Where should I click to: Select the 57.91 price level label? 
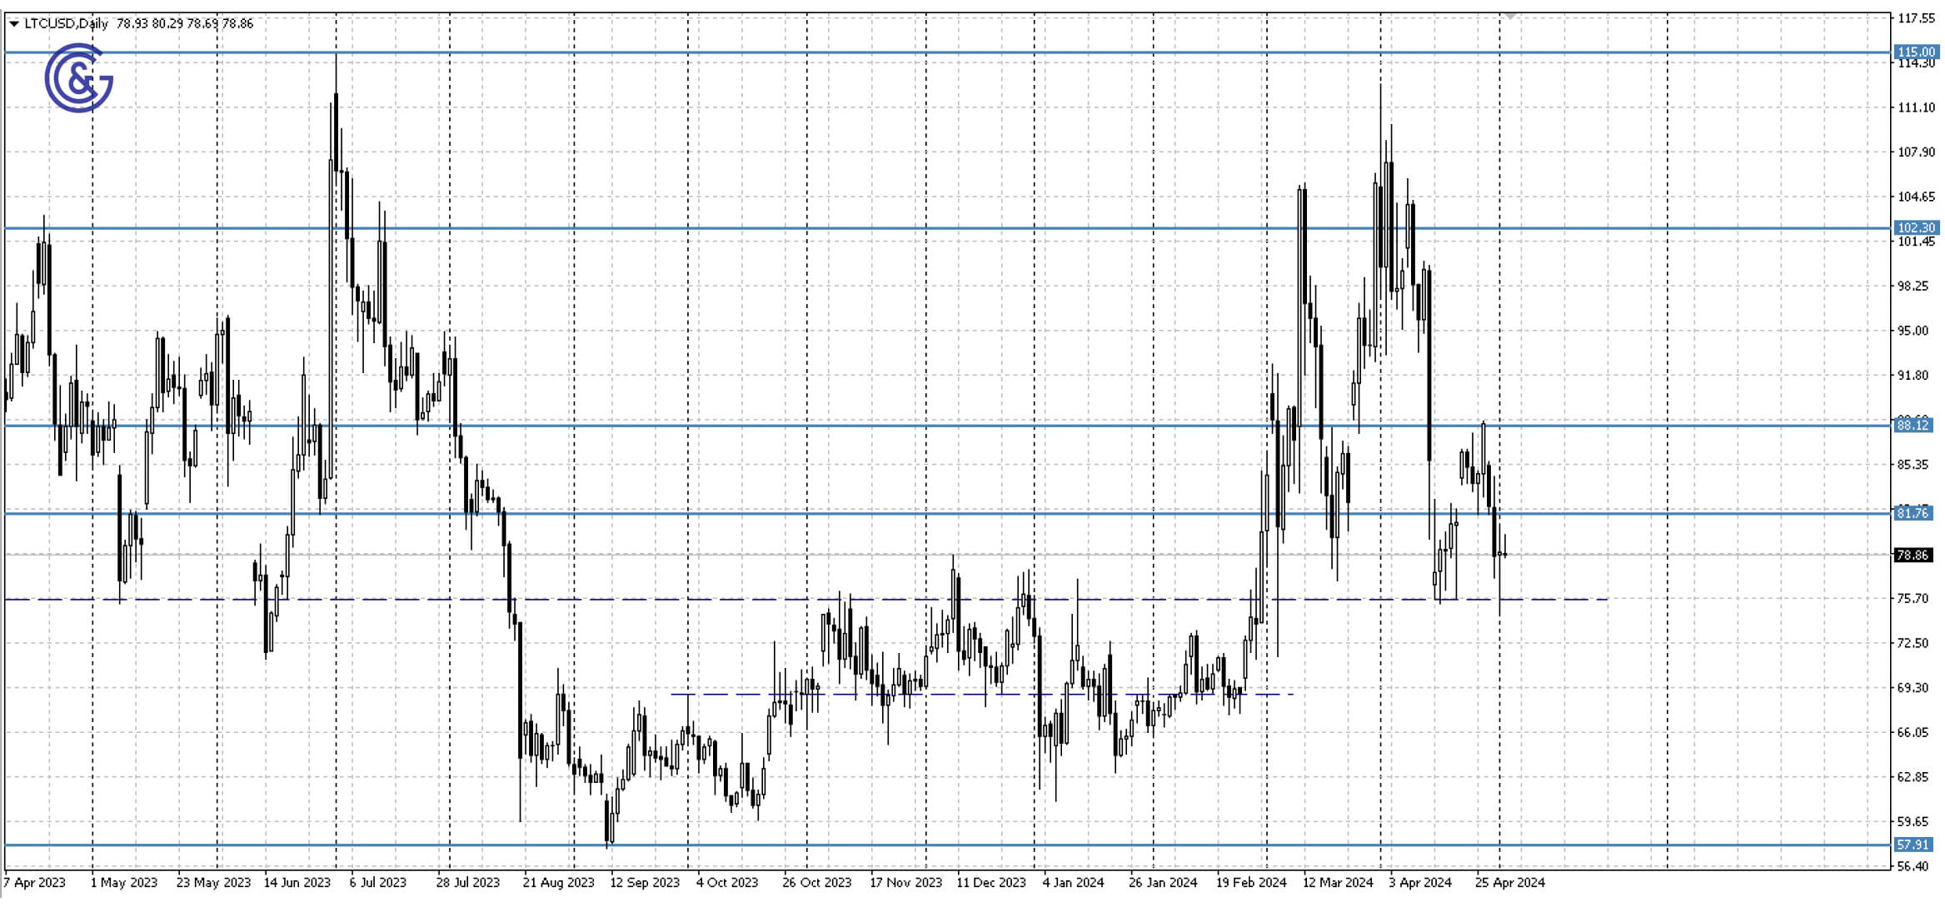pos(1912,845)
